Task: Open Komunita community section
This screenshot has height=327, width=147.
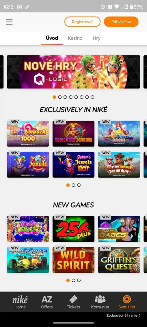Action: [x=100, y=302]
